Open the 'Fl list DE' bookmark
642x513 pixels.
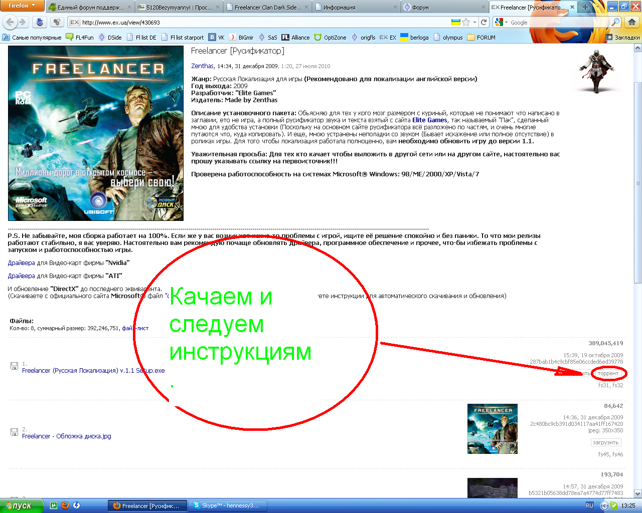141,37
